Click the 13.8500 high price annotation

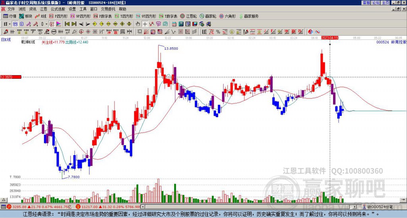pos(171,48)
